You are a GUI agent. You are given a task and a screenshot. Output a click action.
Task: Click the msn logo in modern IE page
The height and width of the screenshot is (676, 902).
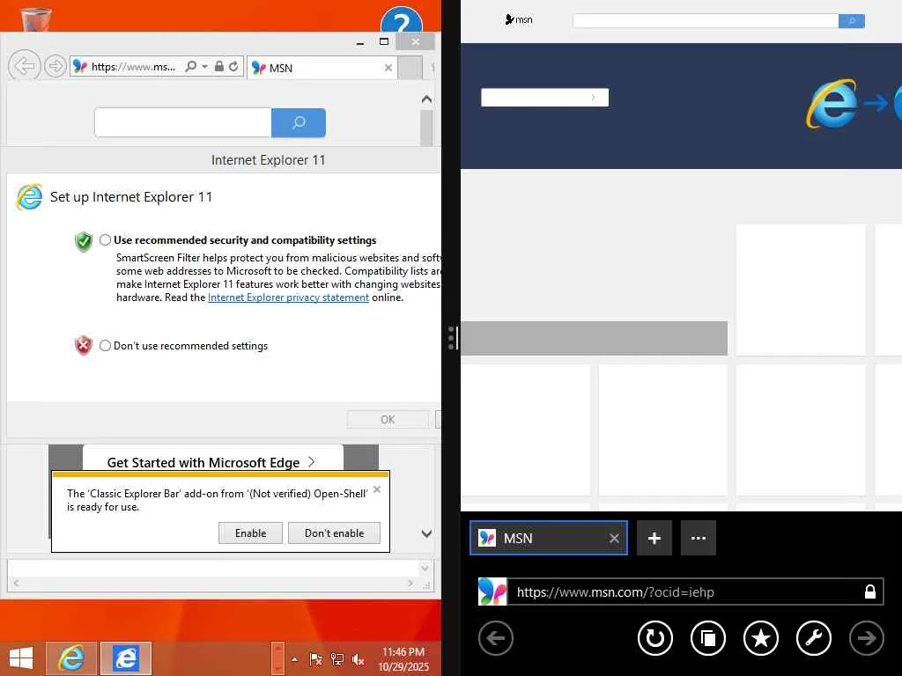coord(519,19)
